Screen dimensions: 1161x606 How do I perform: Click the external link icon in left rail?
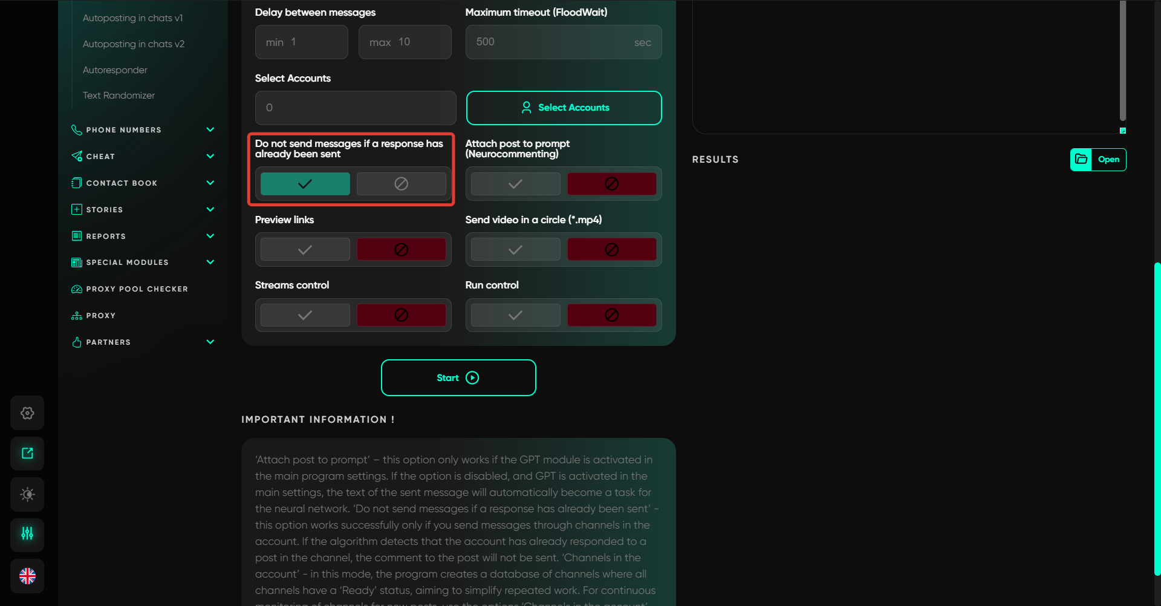click(27, 454)
